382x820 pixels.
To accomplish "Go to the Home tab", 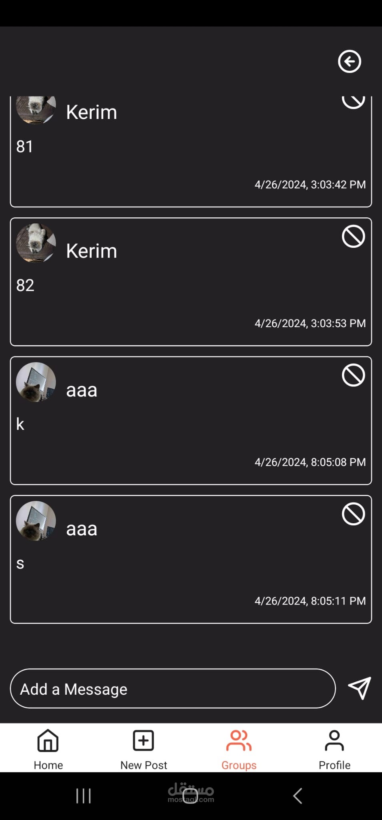I will click(48, 750).
